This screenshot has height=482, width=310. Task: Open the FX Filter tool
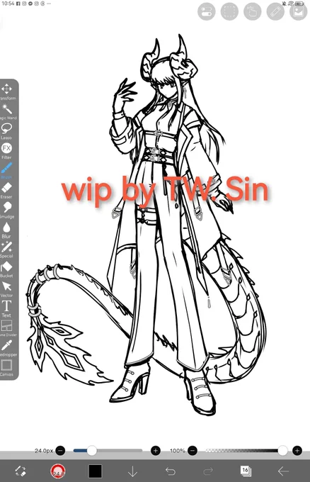[x=6, y=151]
